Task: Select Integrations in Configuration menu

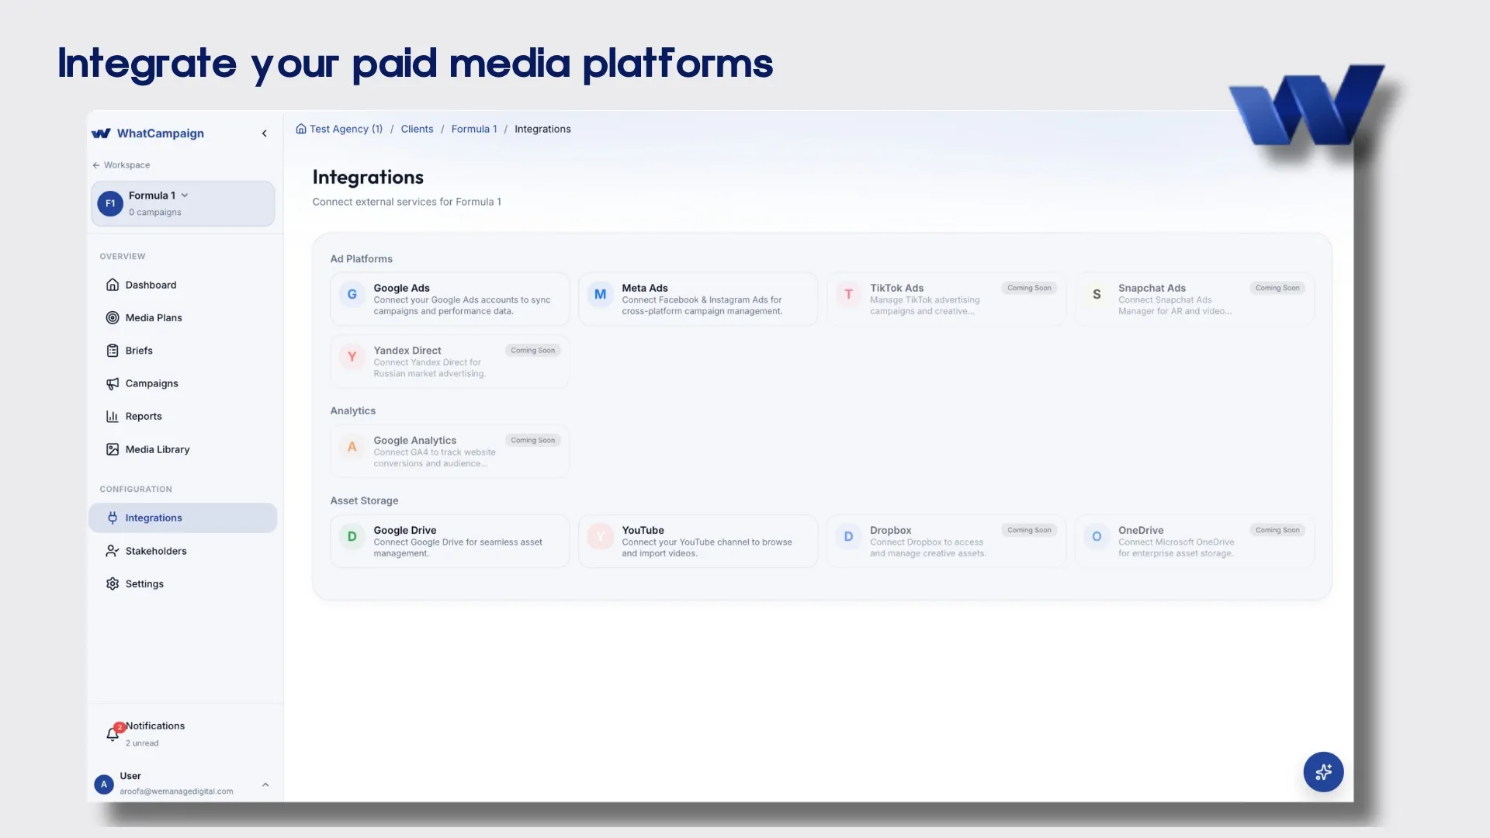Action: (x=183, y=518)
